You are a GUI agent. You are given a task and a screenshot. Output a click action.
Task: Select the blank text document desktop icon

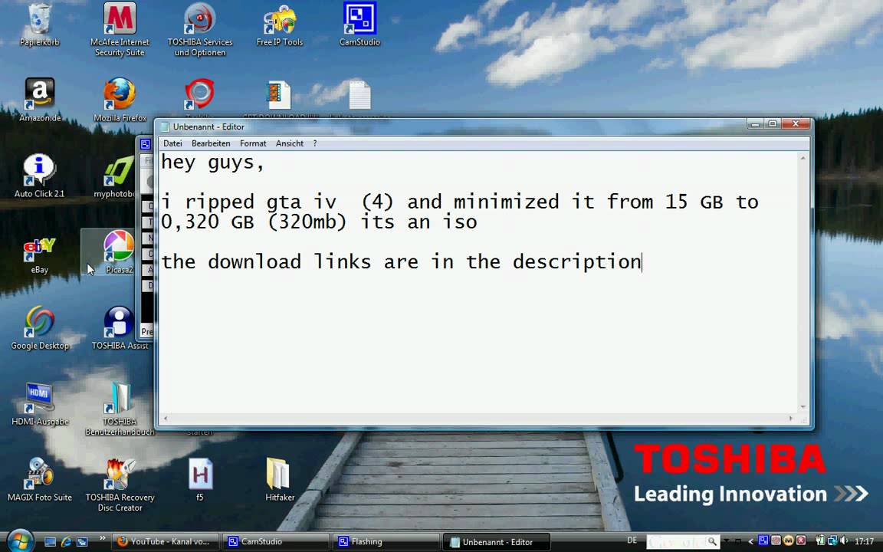click(x=359, y=94)
